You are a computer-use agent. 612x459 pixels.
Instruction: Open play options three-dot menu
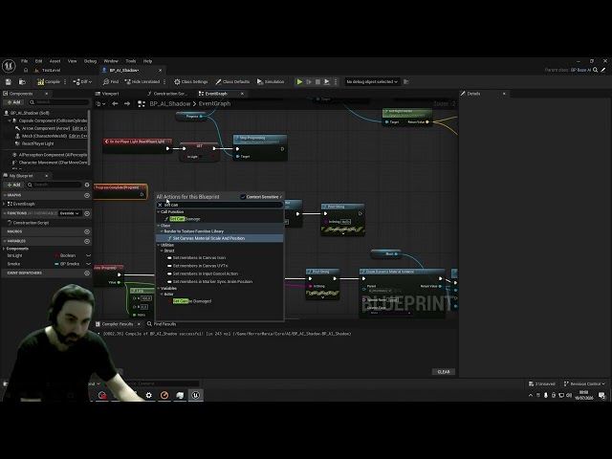click(x=336, y=82)
